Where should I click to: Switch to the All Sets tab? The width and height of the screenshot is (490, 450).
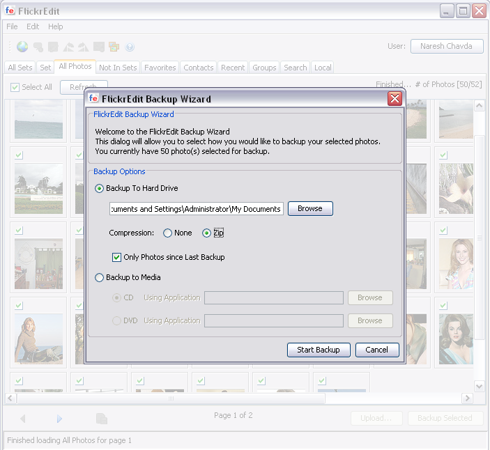pos(20,68)
